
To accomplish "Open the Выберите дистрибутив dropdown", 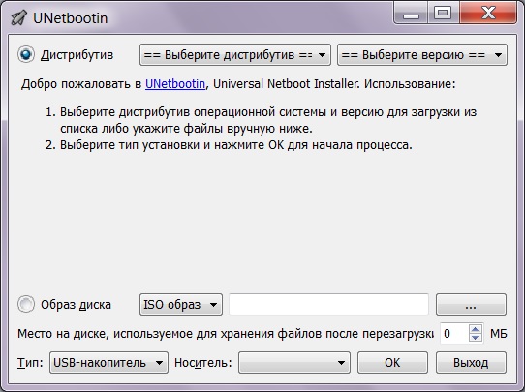I will (235, 55).
